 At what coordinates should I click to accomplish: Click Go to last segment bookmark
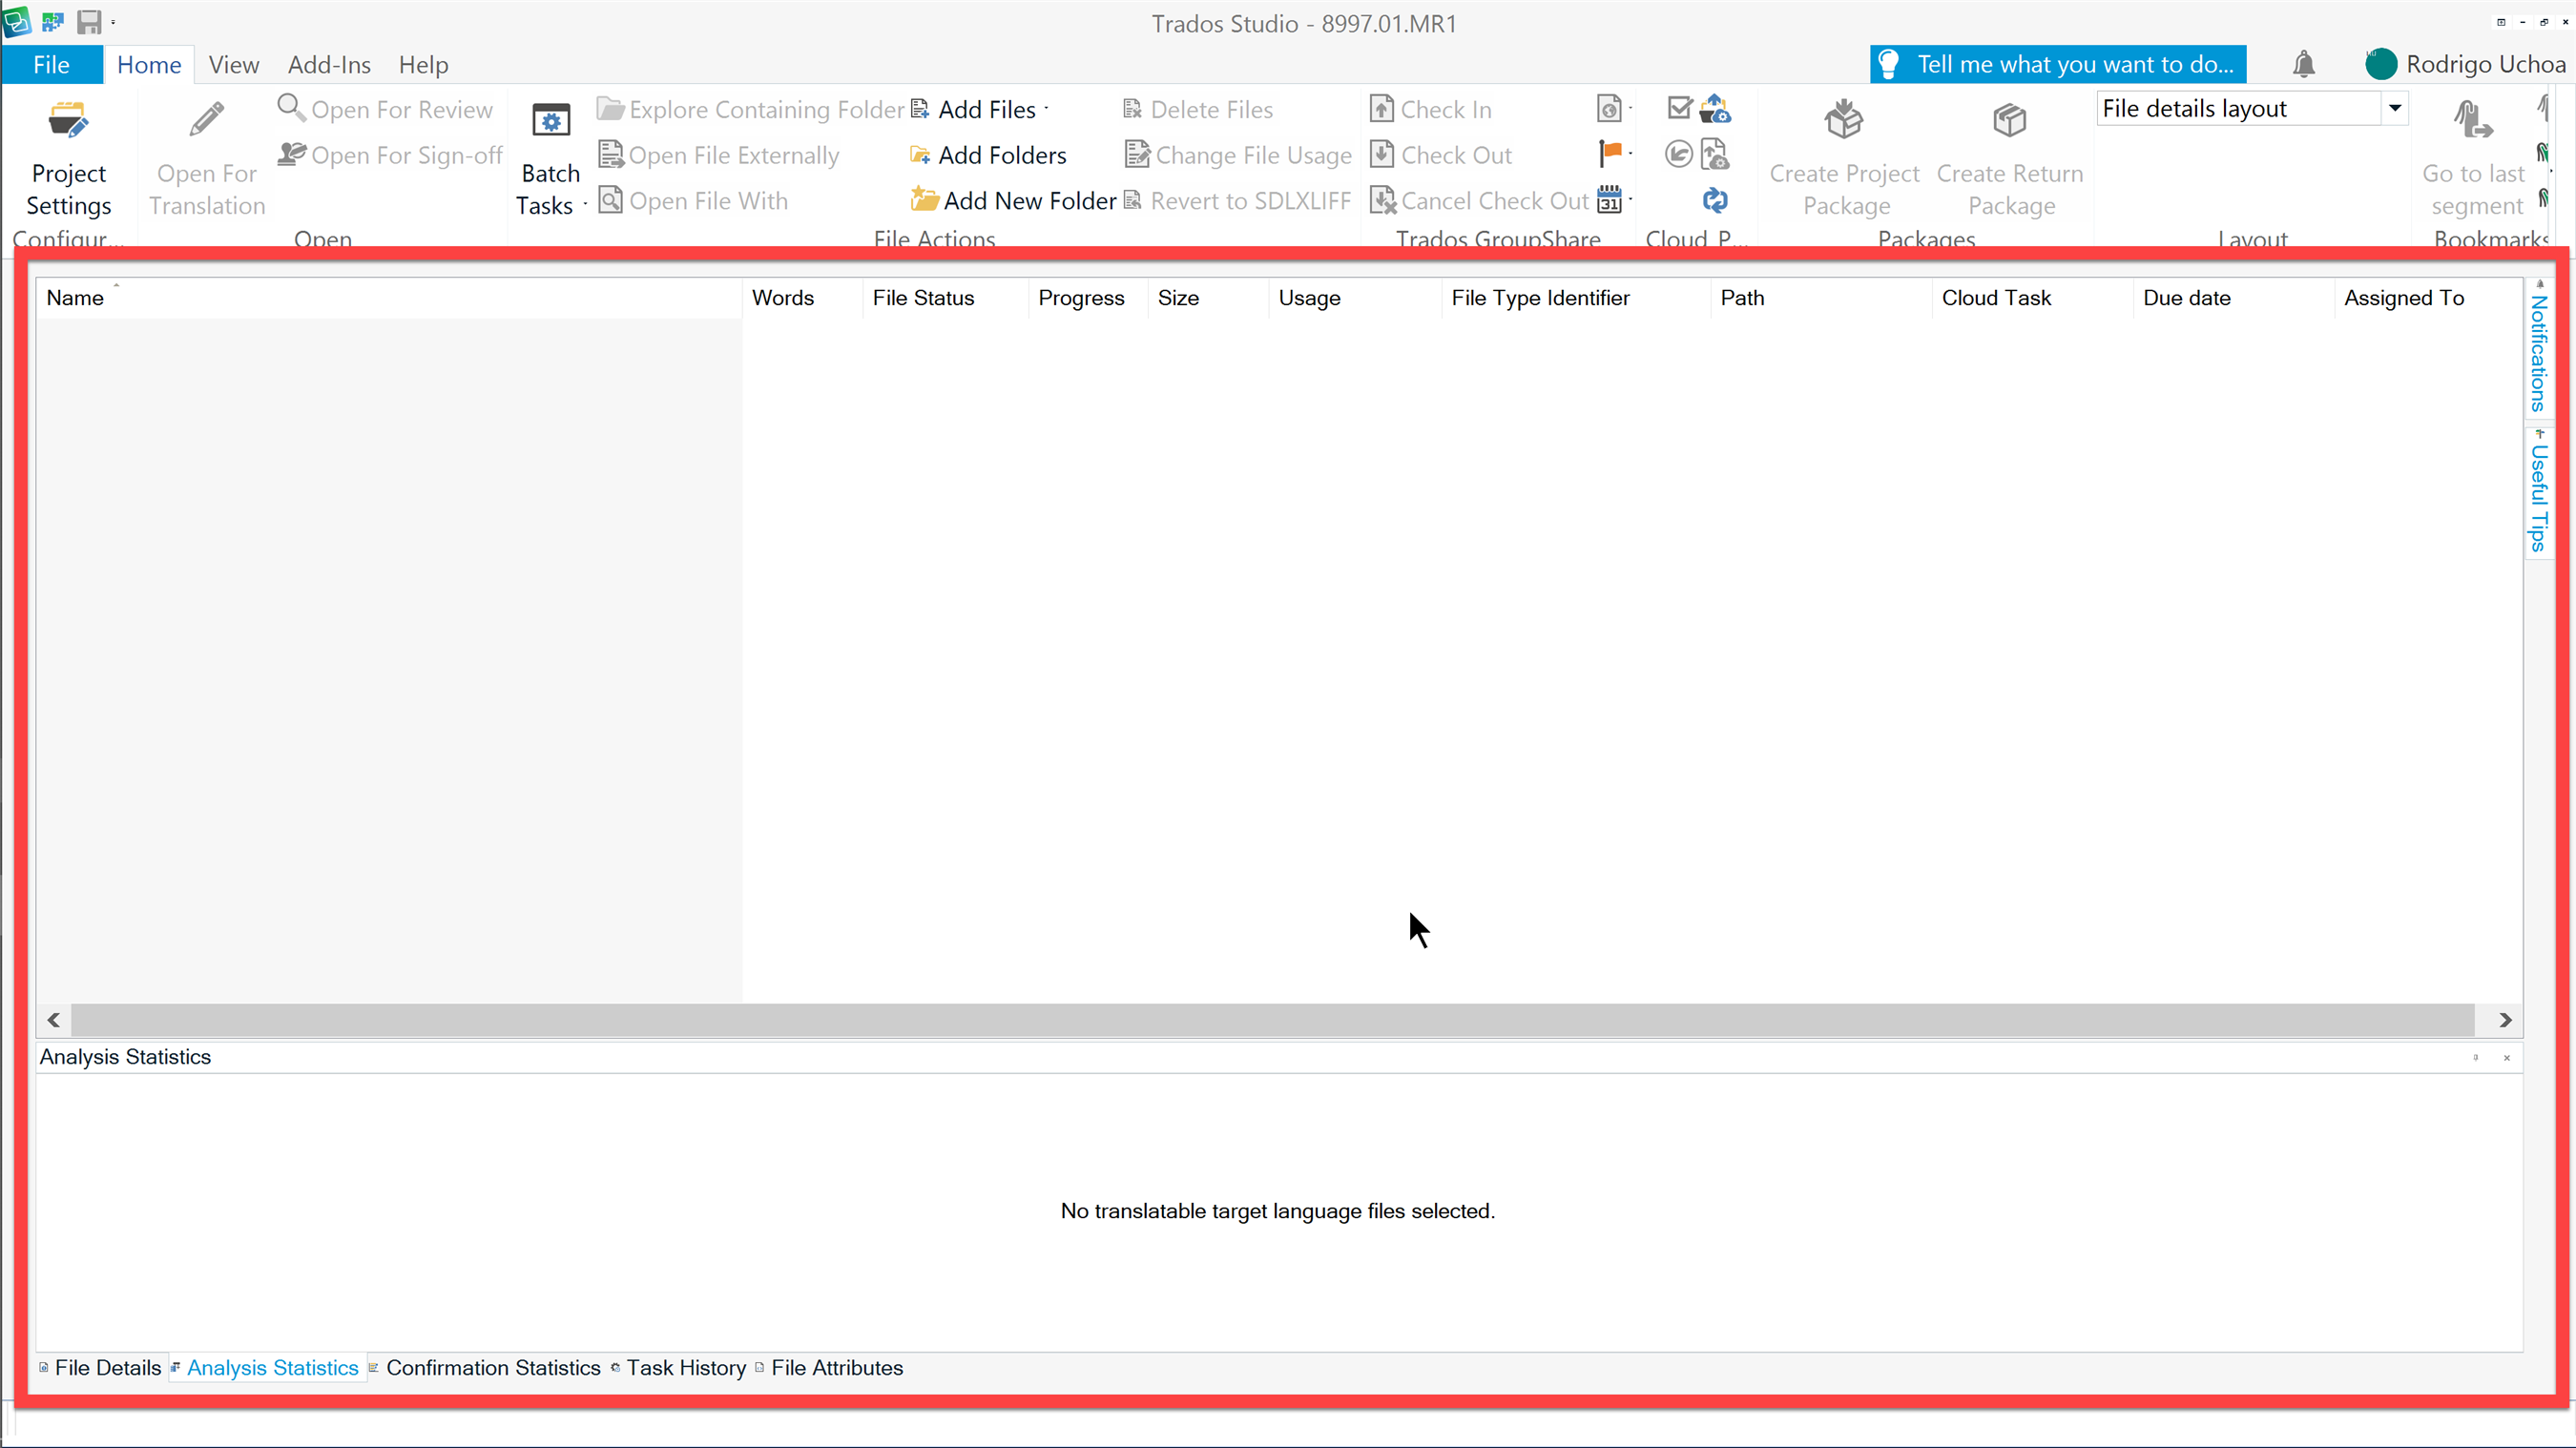(2474, 160)
